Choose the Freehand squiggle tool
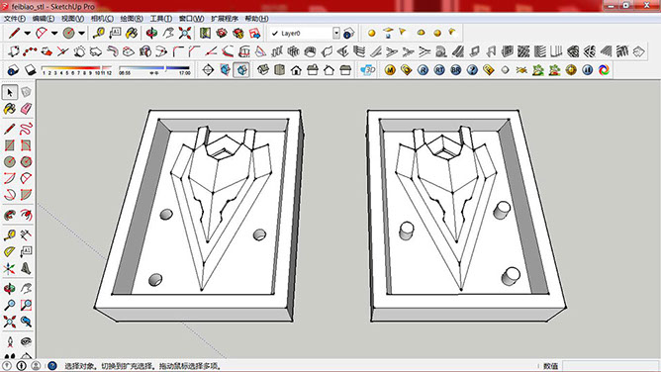Screen dimensions: 661x372 click(x=26, y=129)
